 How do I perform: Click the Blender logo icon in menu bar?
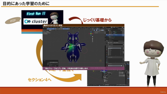44,27
